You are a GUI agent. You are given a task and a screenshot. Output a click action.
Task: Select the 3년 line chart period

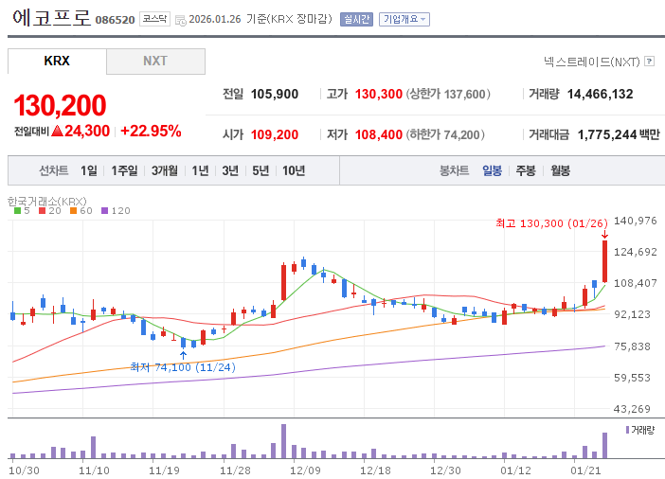coord(230,170)
